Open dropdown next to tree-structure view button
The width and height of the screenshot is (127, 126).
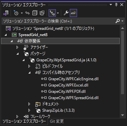click(58, 13)
